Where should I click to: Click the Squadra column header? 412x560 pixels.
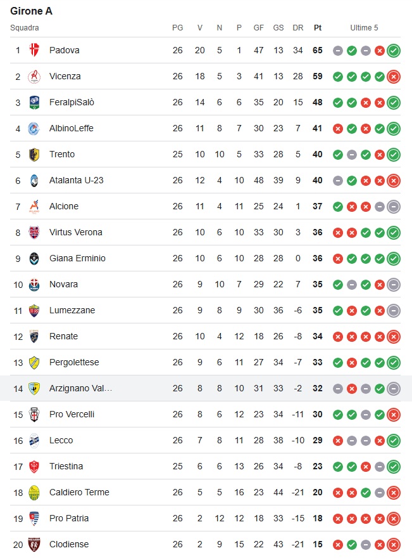click(x=25, y=28)
